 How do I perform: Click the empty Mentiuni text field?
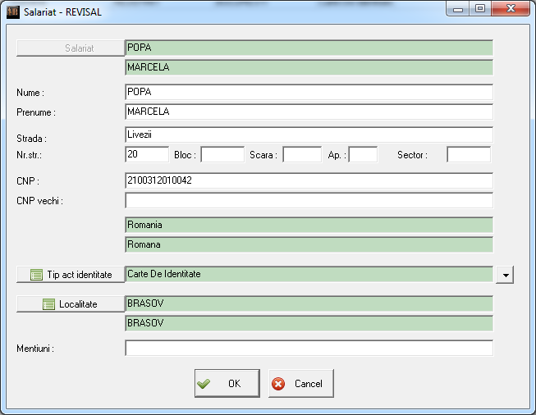coord(308,349)
